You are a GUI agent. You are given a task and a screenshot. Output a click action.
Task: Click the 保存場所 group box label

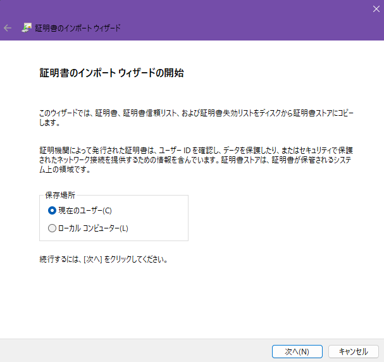(x=60, y=196)
